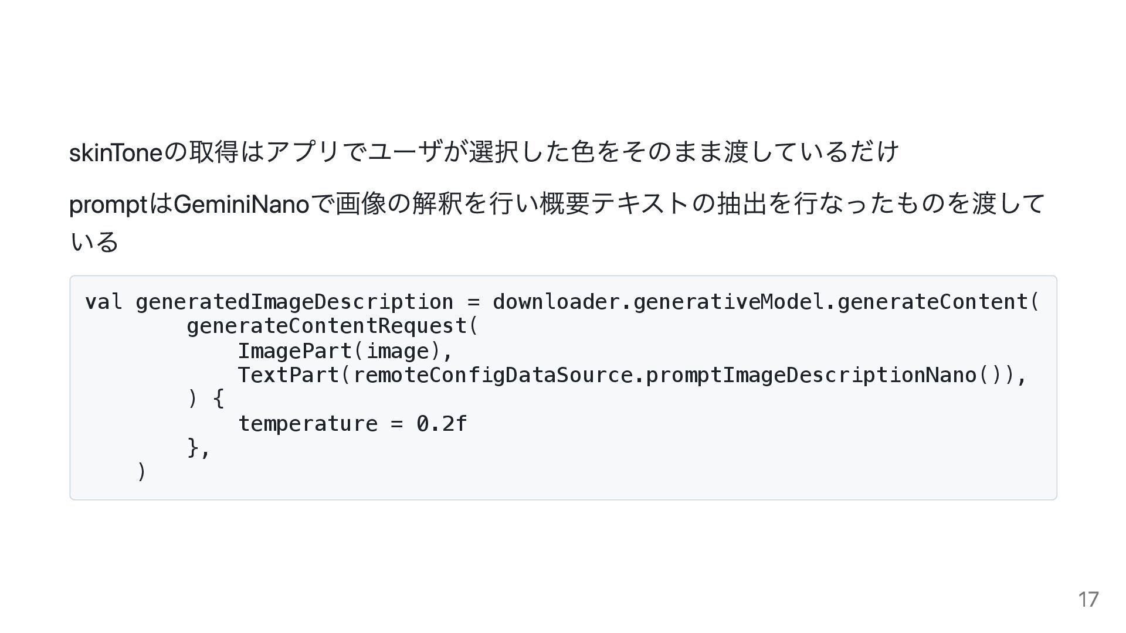Select the generatedImageDescription variable name
Image resolution: width=1126 pixels, height=633 pixels.
pos(294,302)
